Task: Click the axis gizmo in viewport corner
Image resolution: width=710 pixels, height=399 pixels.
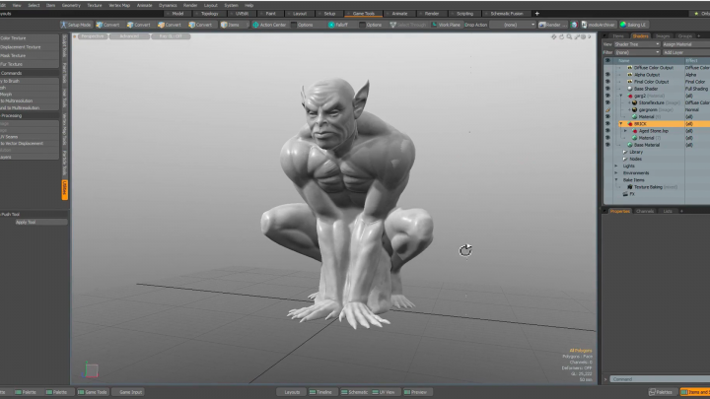Action: point(91,371)
